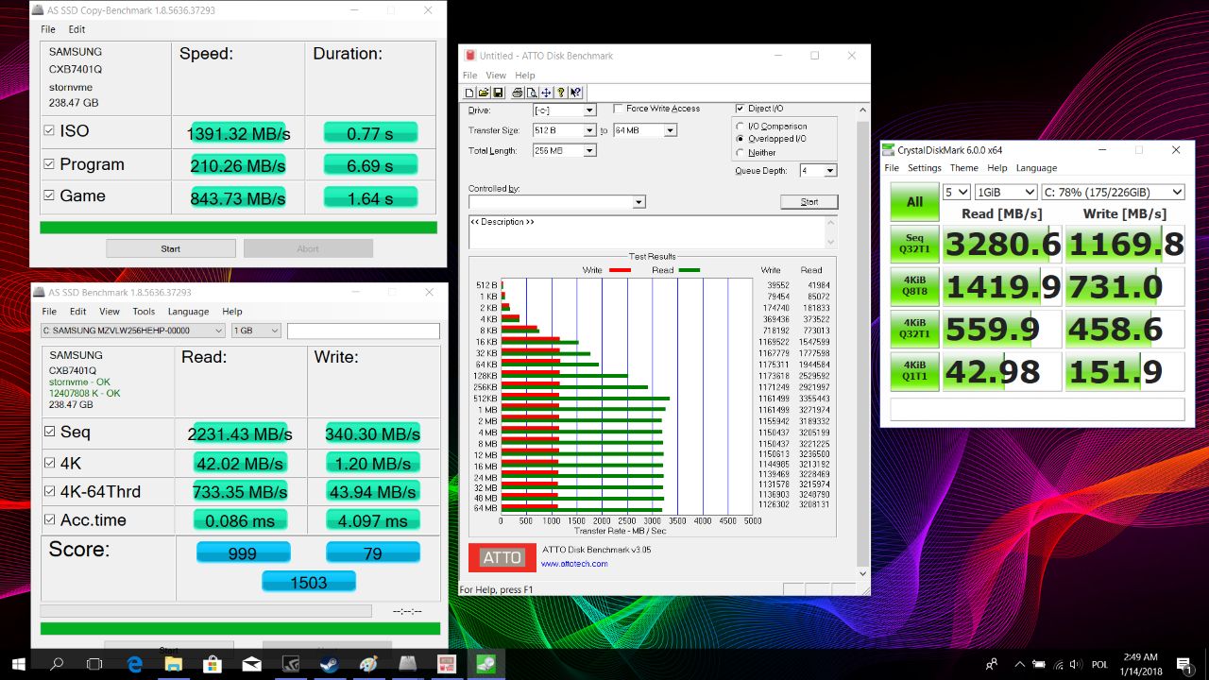This screenshot has height=680, width=1209.
Task: Open Microsoft Edge from the taskbar
Action: tap(134, 664)
